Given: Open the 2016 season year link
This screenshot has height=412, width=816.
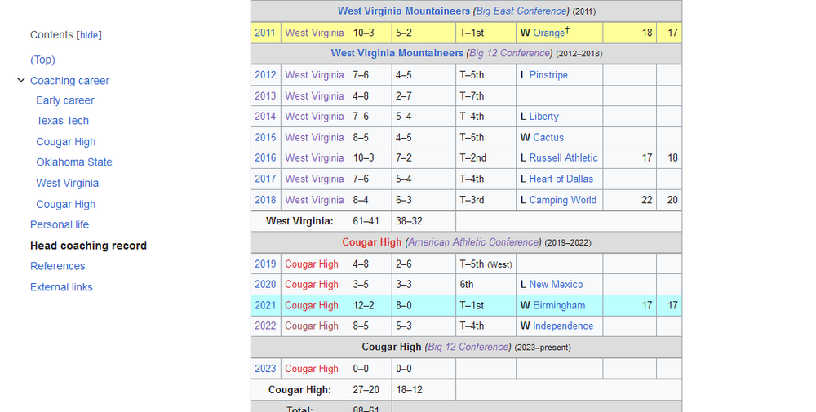Looking at the screenshot, I should (x=265, y=158).
